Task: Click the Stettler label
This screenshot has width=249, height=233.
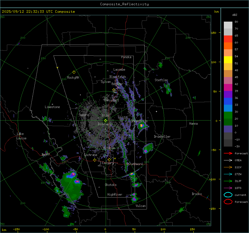Action: click(161, 80)
